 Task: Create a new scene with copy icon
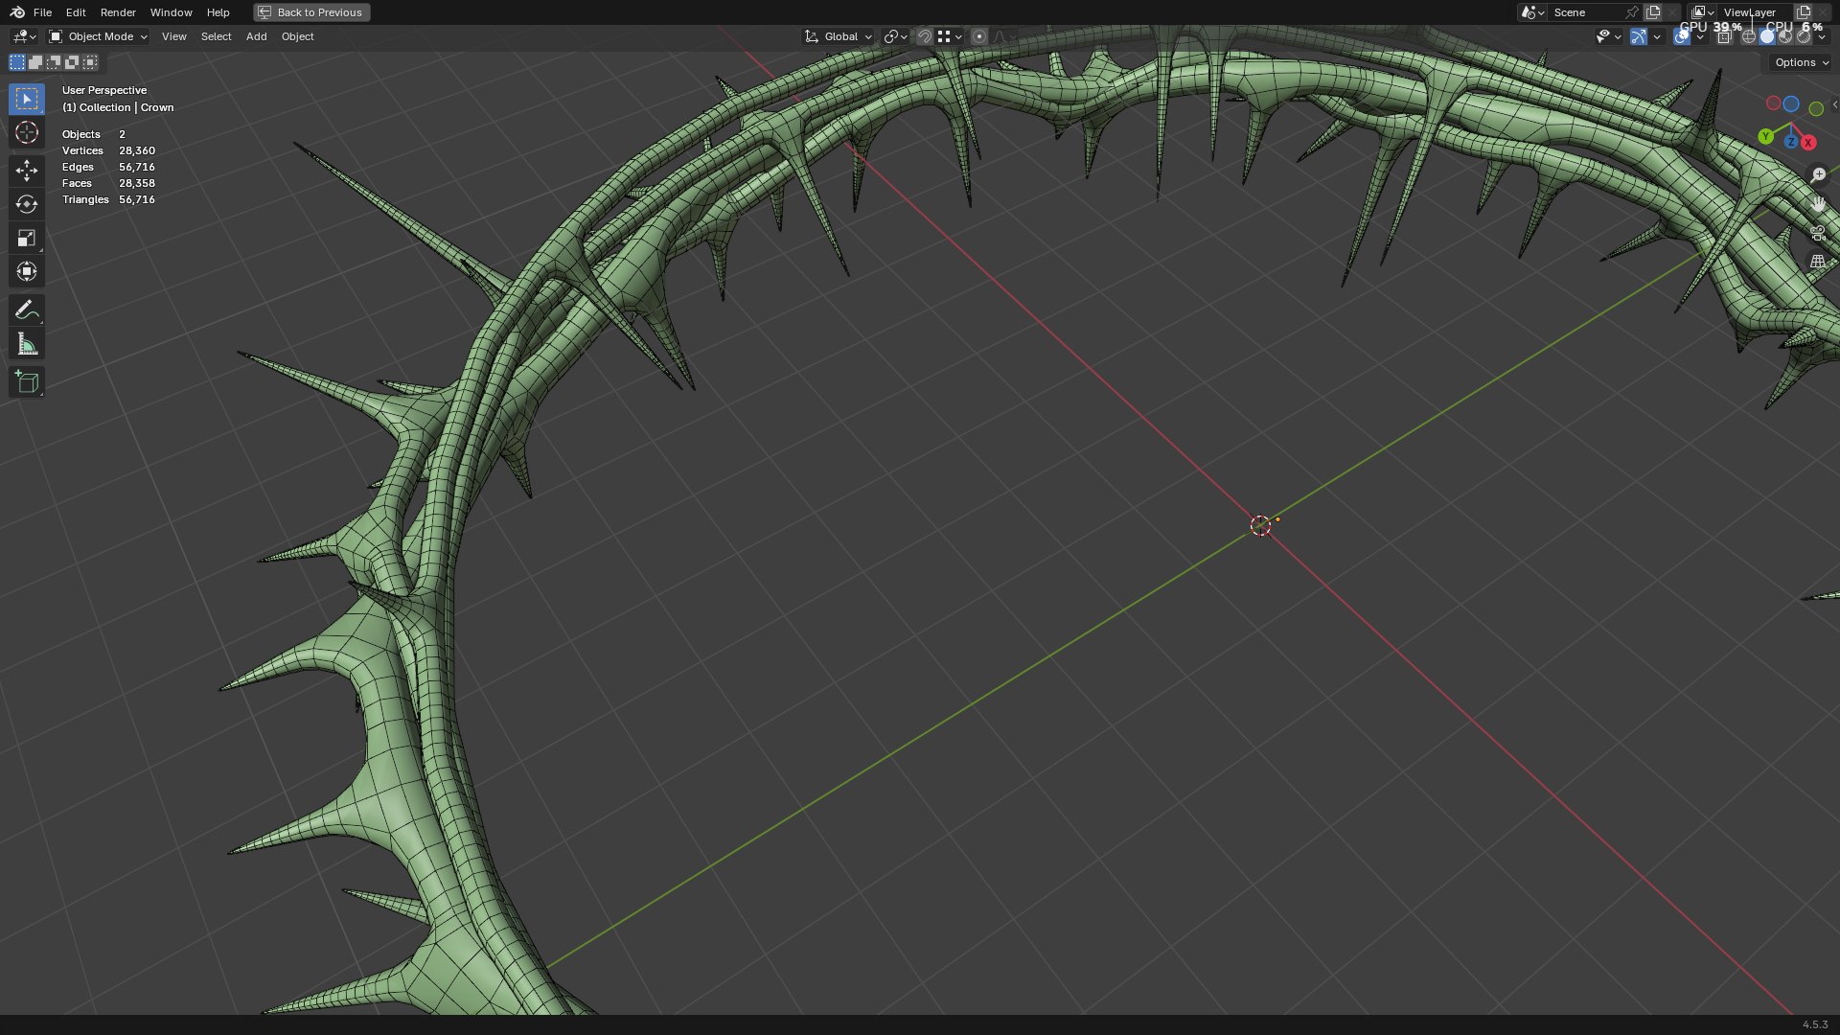[1652, 12]
